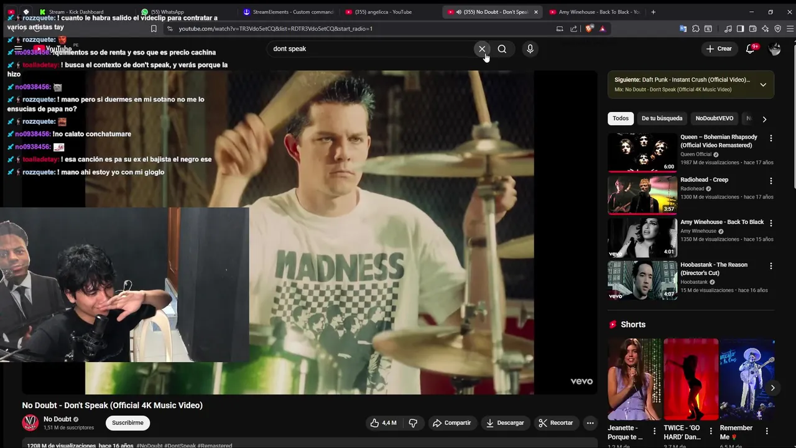This screenshot has height=448, width=796.
Task: Bookmark this page with the bookmark icon
Action: point(154,29)
